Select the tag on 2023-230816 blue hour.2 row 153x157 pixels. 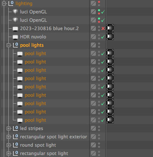click(x=110, y=28)
